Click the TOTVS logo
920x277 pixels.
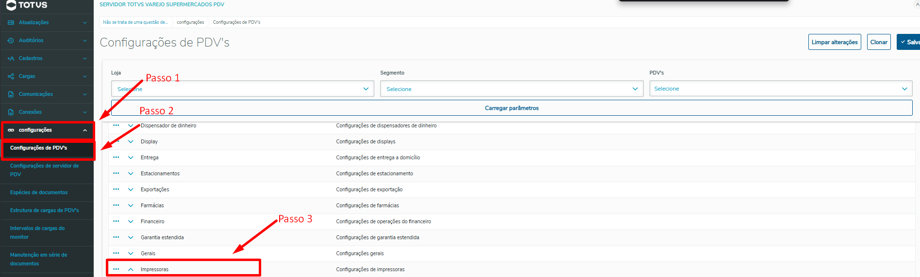tap(27, 5)
